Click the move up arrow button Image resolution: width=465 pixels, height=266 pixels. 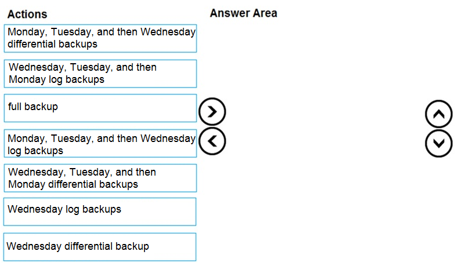click(439, 114)
